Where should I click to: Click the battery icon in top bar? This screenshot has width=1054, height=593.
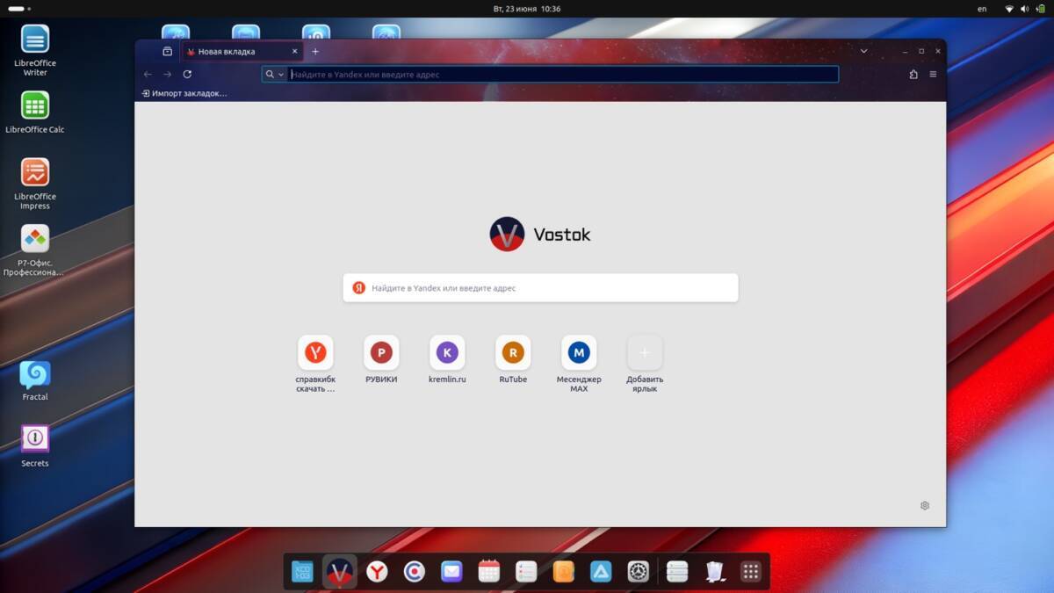1040,9
